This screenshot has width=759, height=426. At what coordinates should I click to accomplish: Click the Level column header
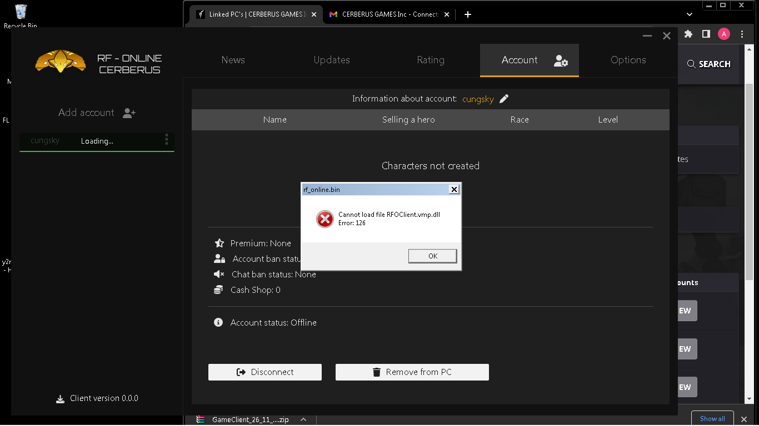608,119
